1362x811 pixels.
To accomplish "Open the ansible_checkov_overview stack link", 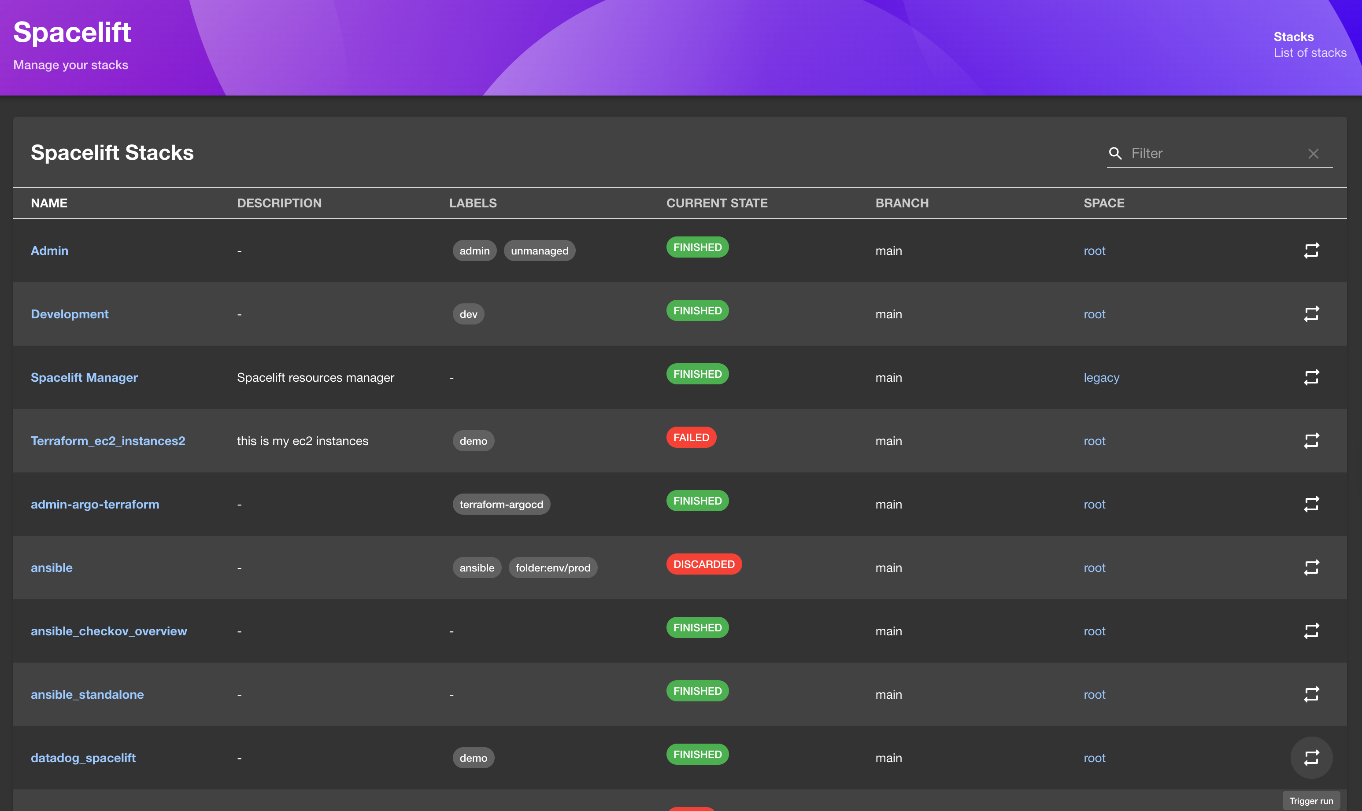I will 109,630.
